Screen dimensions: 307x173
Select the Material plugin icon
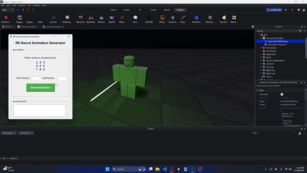[x=80, y=19]
